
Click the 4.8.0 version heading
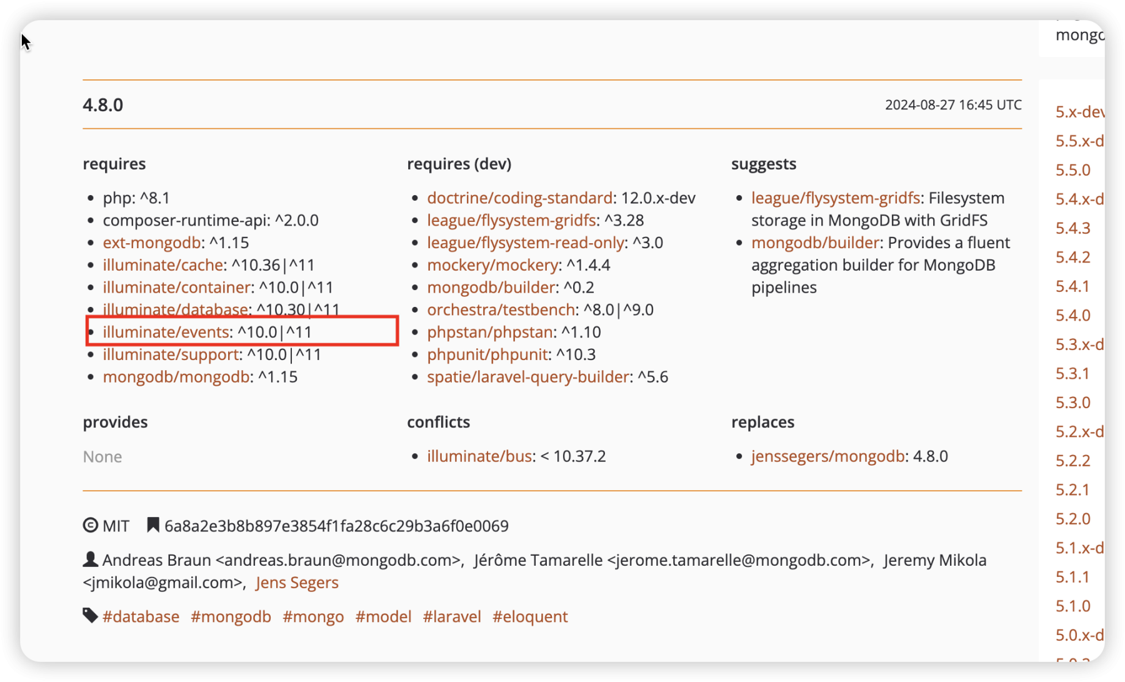[103, 105]
